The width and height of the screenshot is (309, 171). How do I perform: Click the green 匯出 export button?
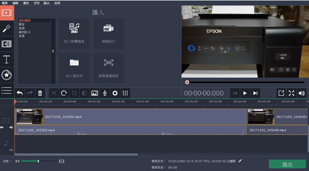[287, 164]
